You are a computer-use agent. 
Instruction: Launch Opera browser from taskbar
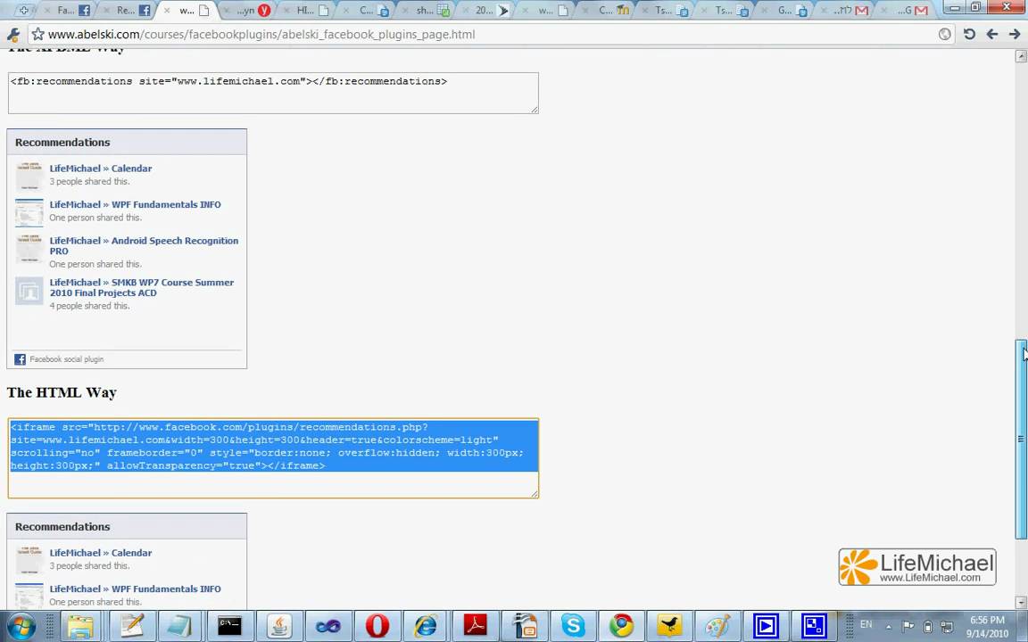(x=377, y=626)
